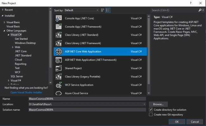This screenshot has height=126, width=206.
Task: Click the Solution name input field
Action: [x=87, y=110]
